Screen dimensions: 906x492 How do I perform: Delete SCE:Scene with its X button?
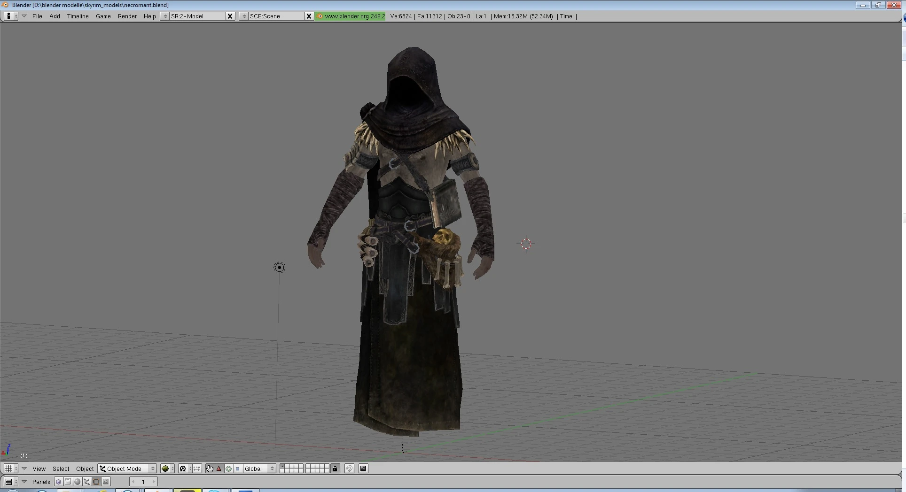click(309, 16)
